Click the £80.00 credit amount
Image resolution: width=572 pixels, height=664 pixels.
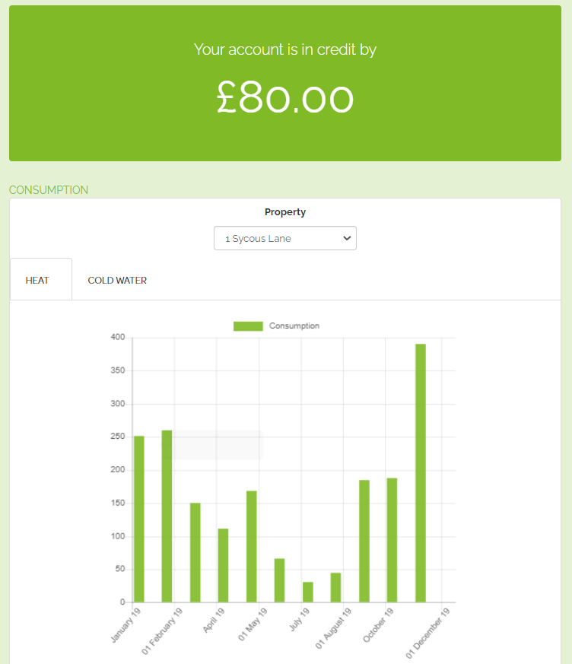tap(285, 98)
